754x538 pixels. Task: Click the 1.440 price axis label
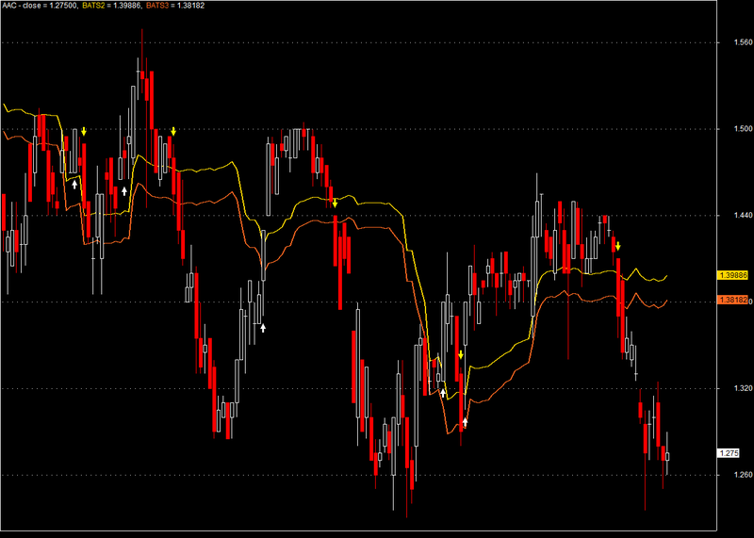743,216
